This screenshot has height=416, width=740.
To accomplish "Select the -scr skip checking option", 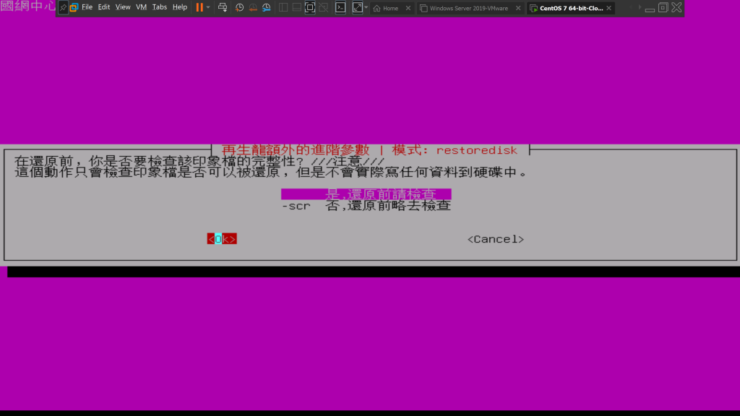I will [x=366, y=206].
